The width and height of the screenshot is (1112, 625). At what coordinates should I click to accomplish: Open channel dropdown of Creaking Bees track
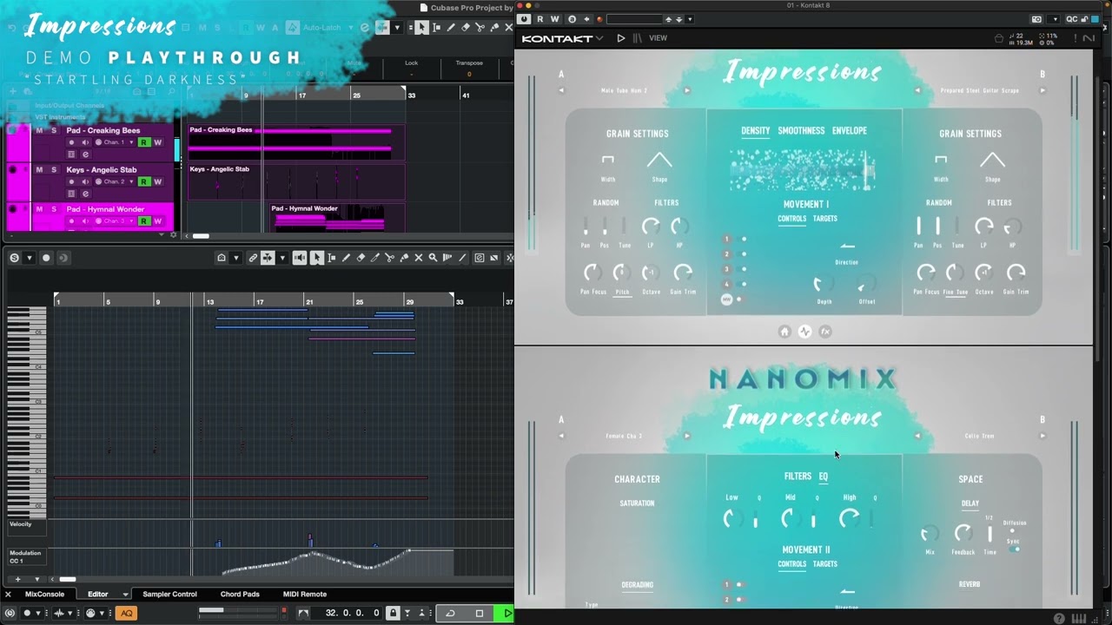(114, 142)
